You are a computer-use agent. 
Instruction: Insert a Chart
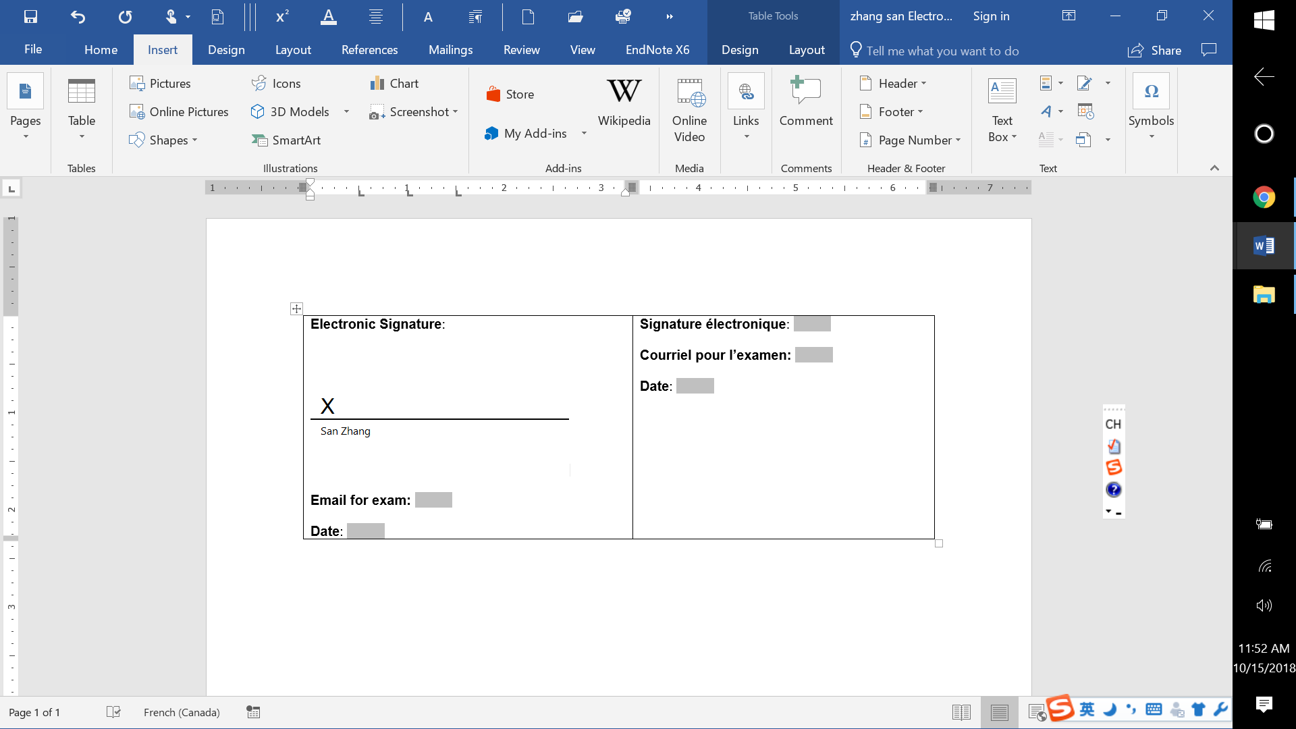click(394, 83)
